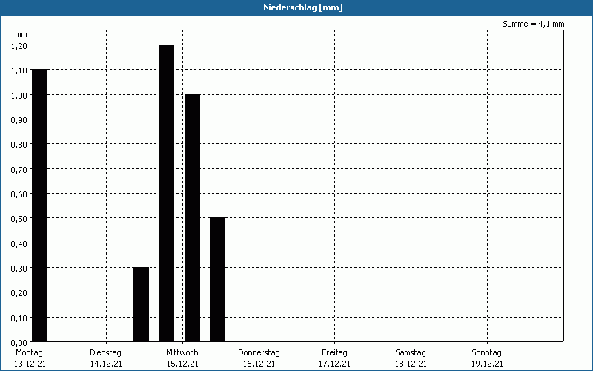Click the 0,20 y-axis value
Viewport: 593px width, 371px height.
point(19,292)
